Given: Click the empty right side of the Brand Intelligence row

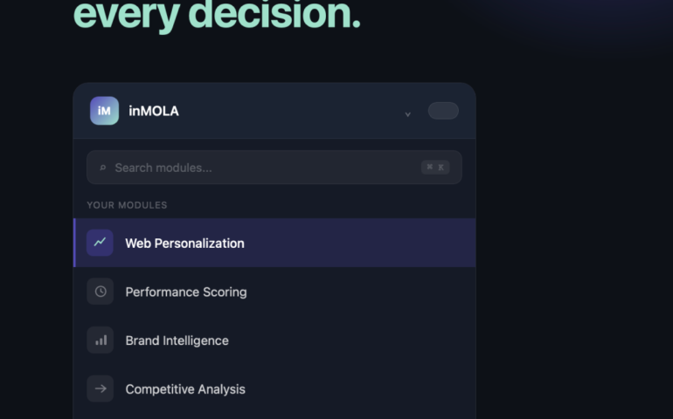Looking at the screenshot, I should point(367,340).
